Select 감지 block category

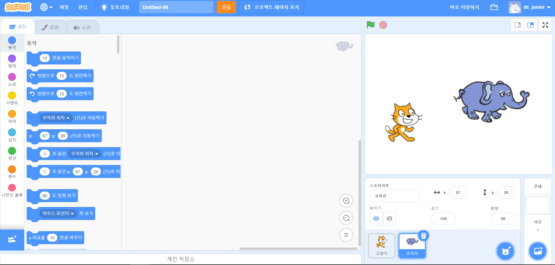12,135
